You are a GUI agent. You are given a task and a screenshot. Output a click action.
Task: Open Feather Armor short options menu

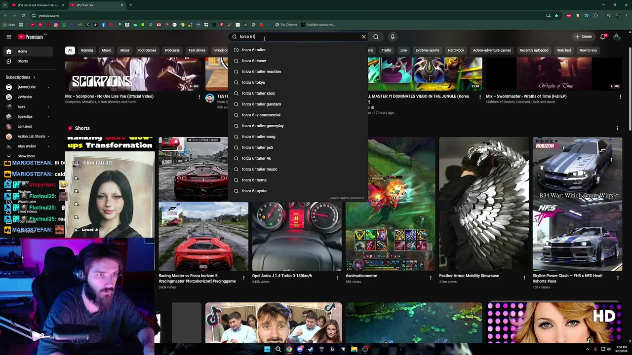pyautogui.click(x=524, y=278)
